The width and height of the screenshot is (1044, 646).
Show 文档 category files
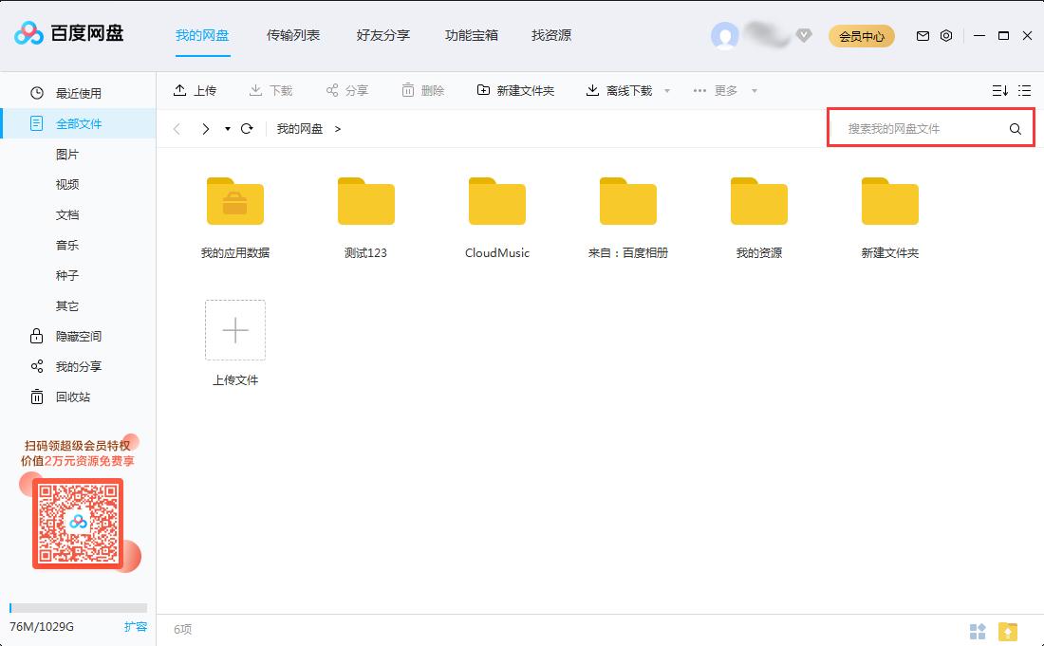[x=67, y=215]
